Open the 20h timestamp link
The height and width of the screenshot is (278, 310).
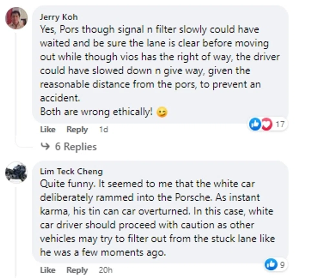[x=105, y=270]
